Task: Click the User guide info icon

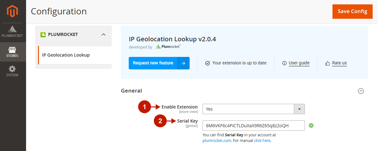Action: pyautogui.click(x=284, y=63)
